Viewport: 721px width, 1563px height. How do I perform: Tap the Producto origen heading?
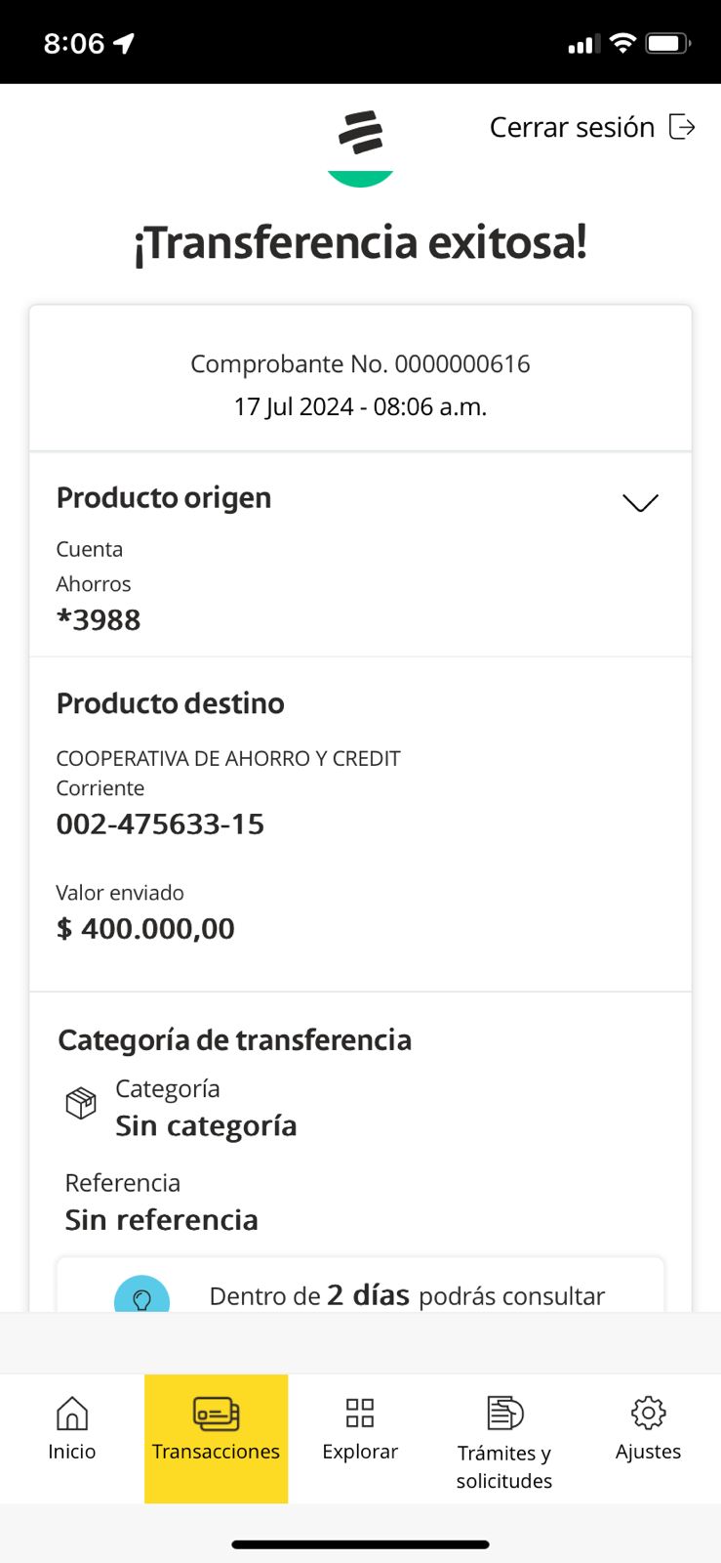[164, 498]
